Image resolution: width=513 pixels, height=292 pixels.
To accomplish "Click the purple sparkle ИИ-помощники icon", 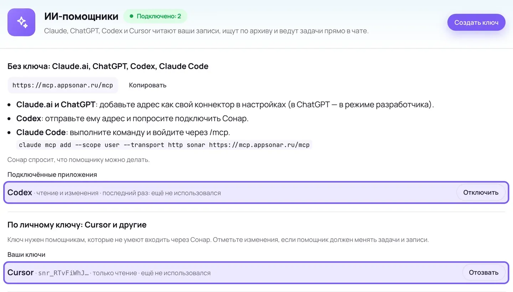I will 21,22.
